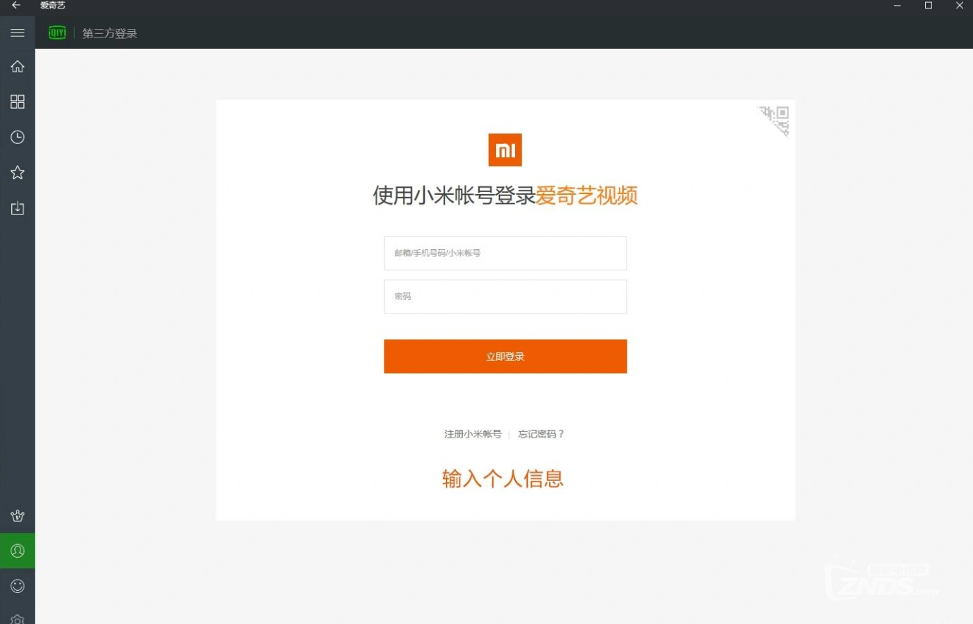Open settings gear icon at bottom
Screen dimensions: 973x624
18,619
